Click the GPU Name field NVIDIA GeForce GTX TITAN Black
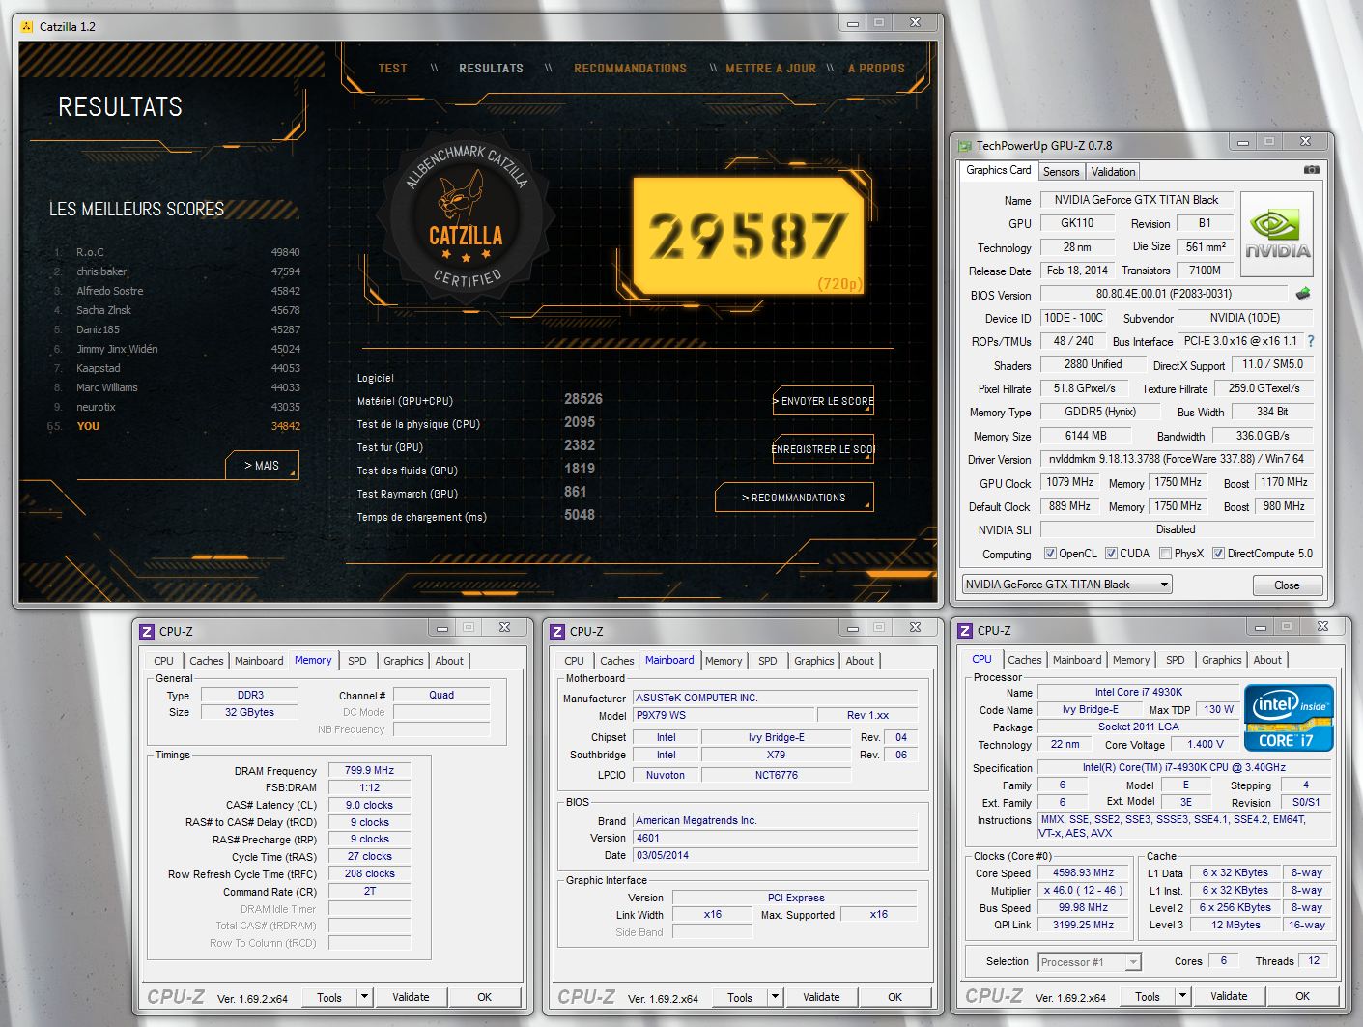Image resolution: width=1363 pixels, height=1027 pixels. point(1136,200)
